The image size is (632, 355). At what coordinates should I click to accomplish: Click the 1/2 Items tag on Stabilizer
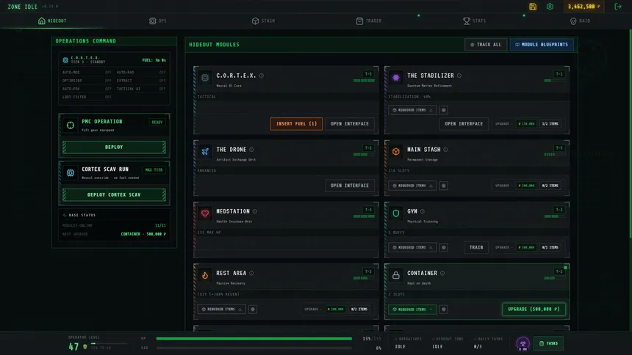pos(550,124)
